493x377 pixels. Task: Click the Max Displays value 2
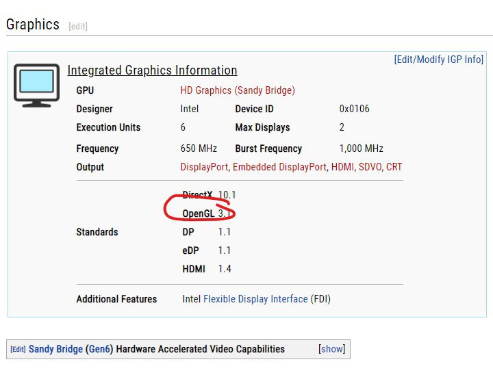342,127
